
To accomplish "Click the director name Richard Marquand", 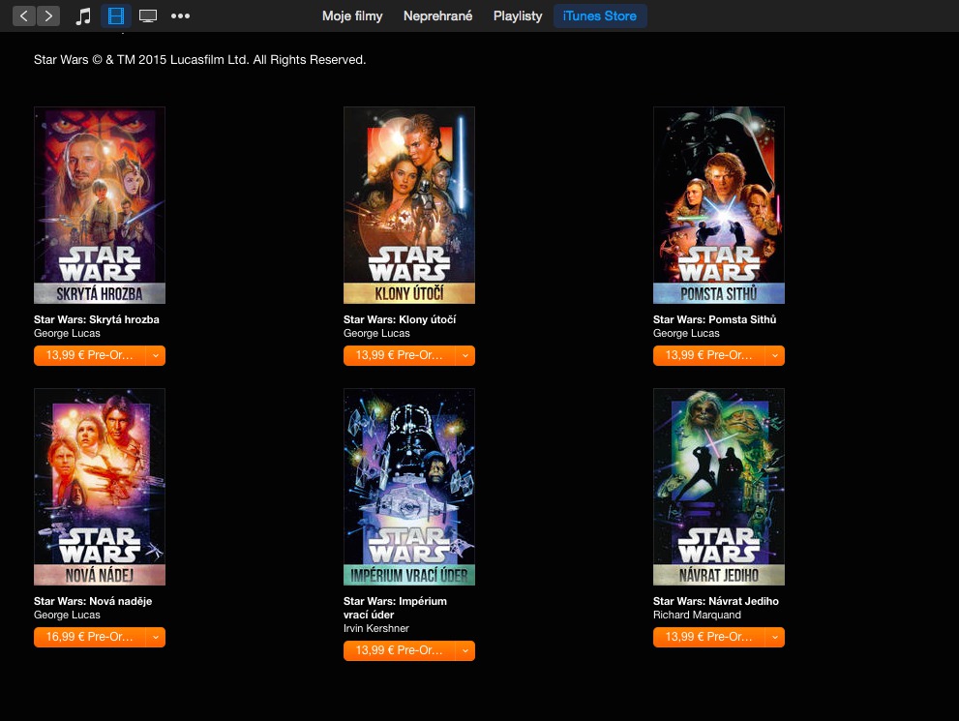I will point(697,615).
